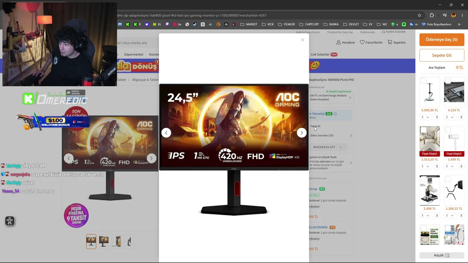Select the checkbox on the 1.260,32 TL item

pos(448,179)
